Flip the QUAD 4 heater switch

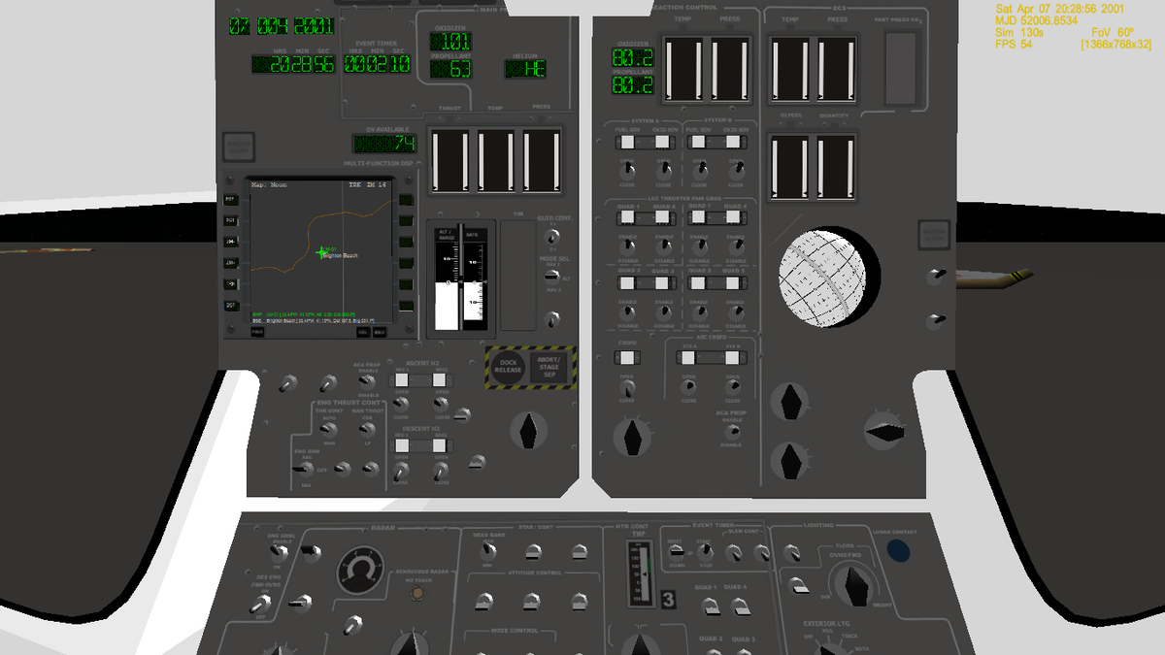pos(741,606)
